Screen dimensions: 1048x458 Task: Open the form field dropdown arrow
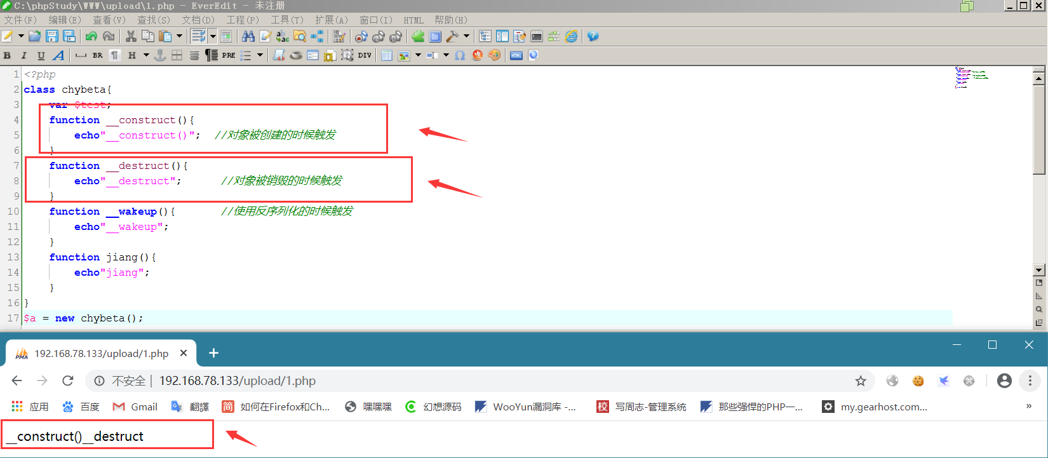tap(446, 55)
